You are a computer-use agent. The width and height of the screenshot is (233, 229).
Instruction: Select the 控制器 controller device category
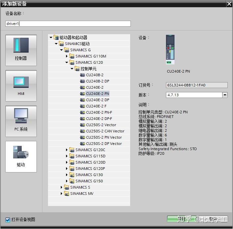click(21, 50)
